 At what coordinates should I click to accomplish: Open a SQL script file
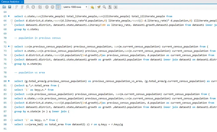[x=4, y=7]
